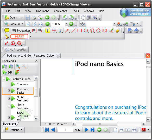Select the Area measuring tool
152x140 pixels.
pos(19,43)
